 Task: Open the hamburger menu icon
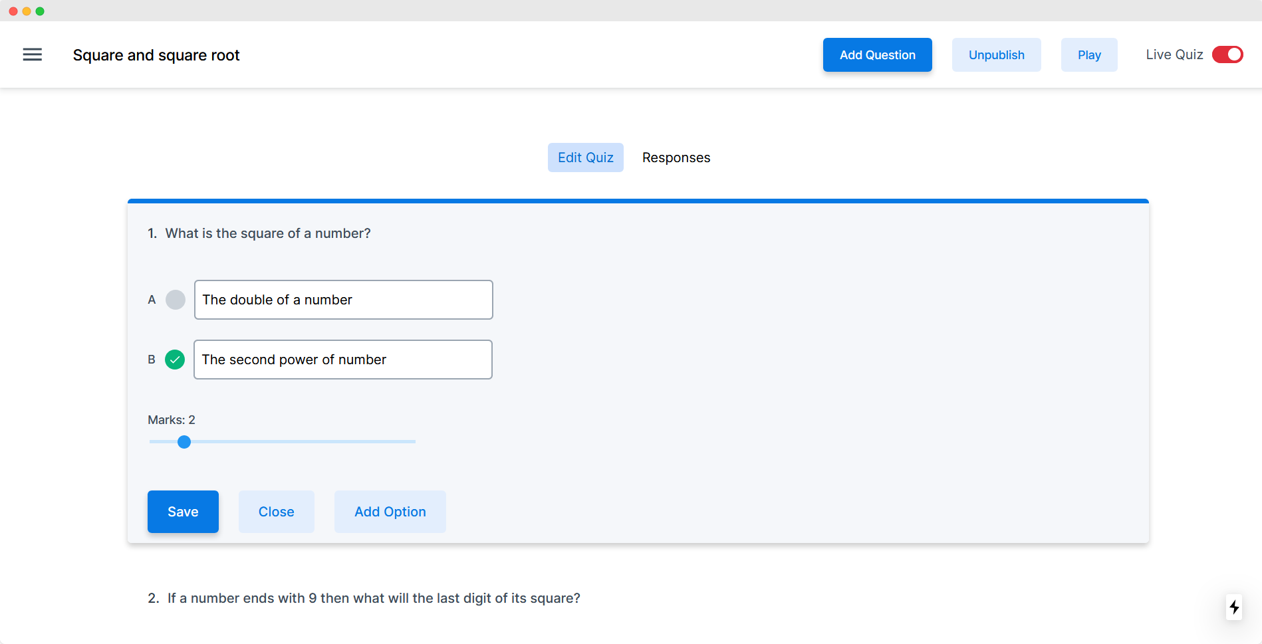coord(32,54)
